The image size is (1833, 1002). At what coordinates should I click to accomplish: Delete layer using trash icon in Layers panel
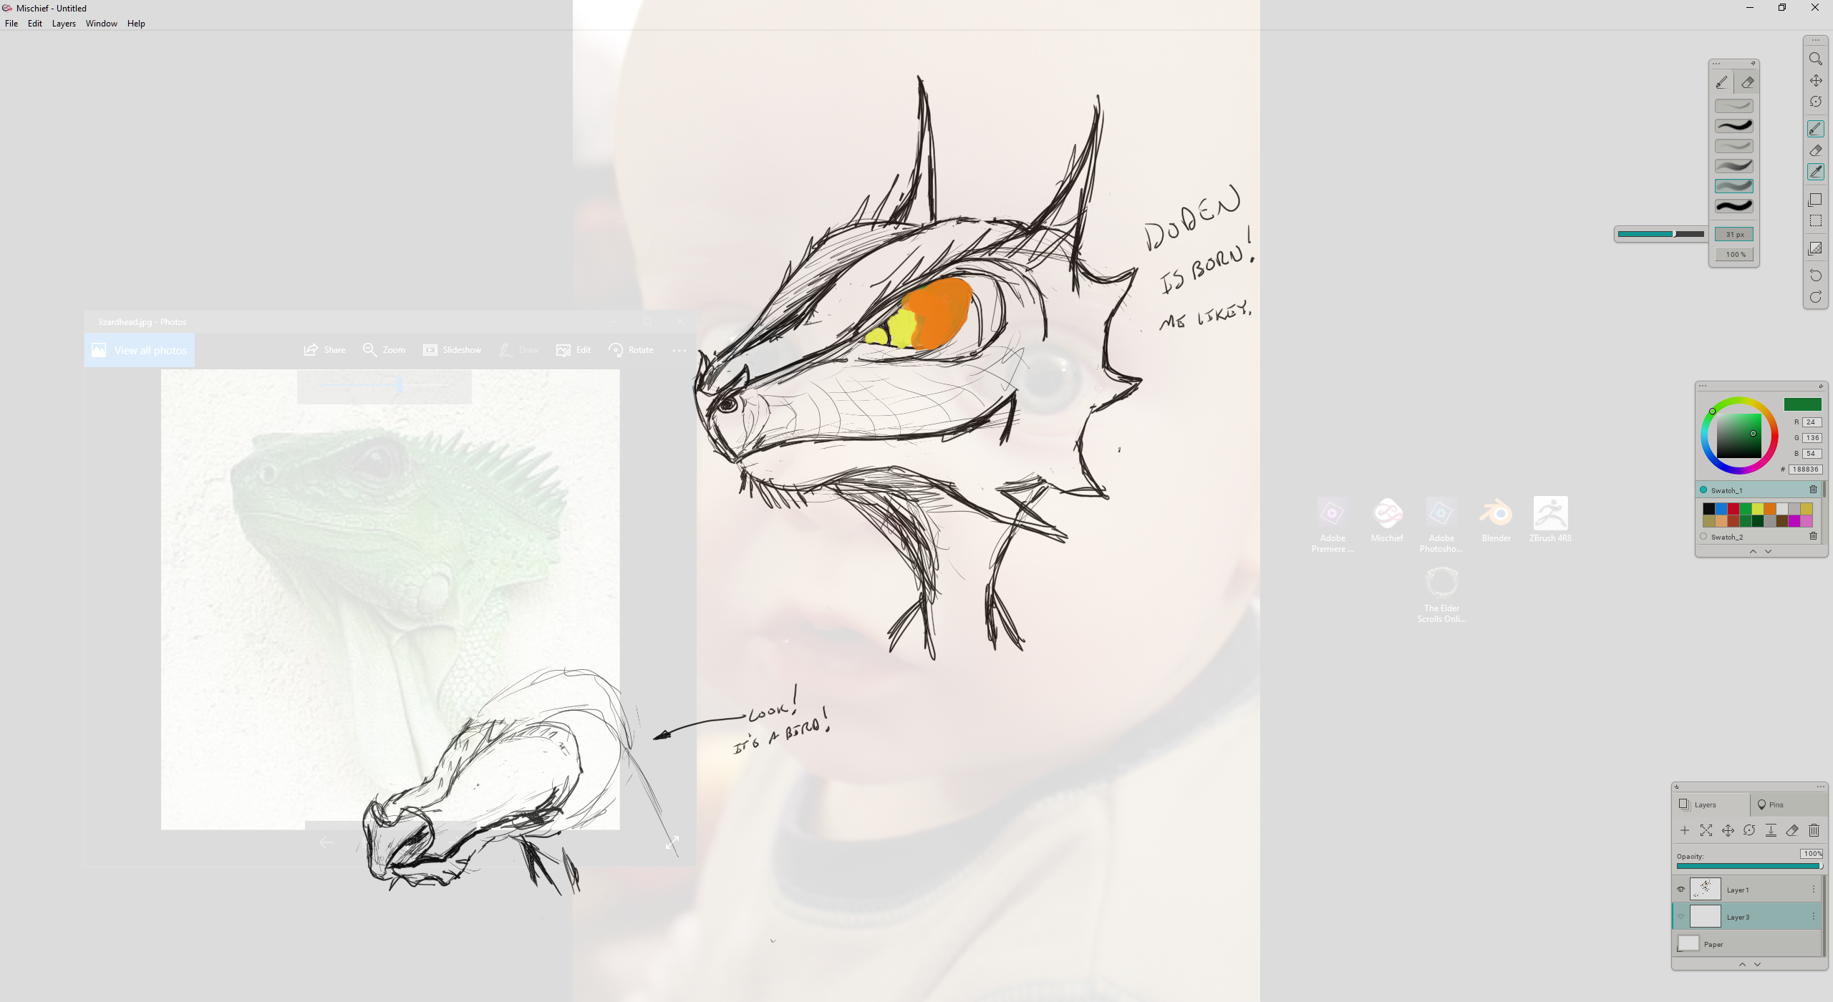[1814, 830]
